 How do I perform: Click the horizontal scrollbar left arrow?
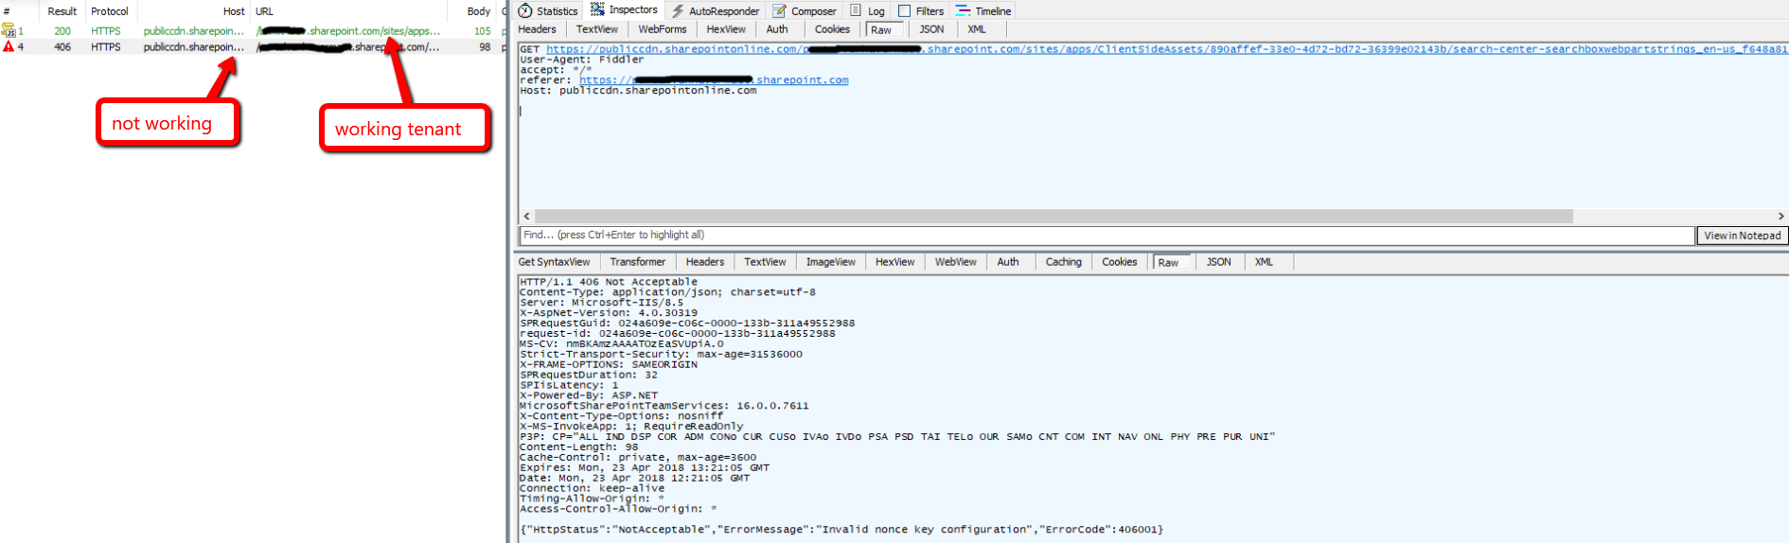[x=527, y=217]
